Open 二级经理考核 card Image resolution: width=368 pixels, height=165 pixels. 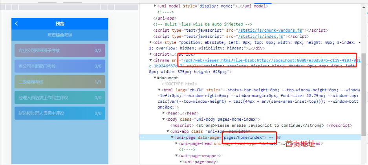coord(60,82)
